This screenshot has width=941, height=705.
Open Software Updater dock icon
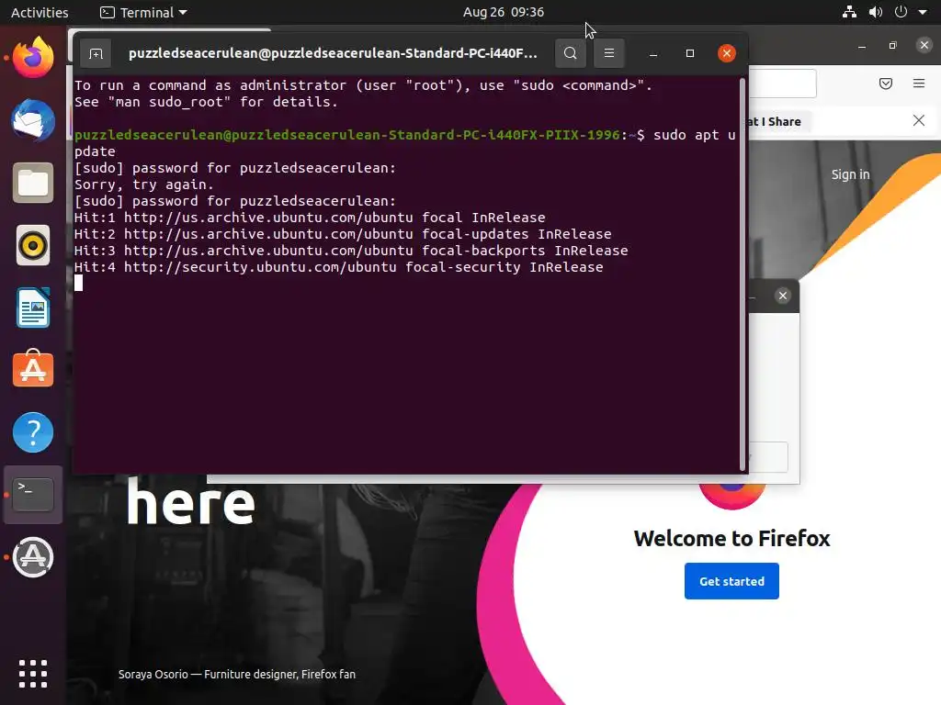coord(33,557)
